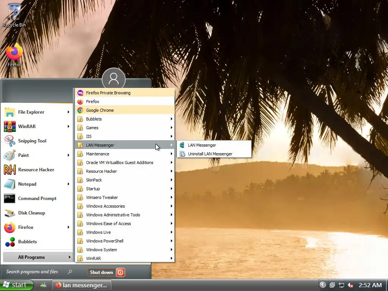Image resolution: width=388 pixels, height=291 pixels.
Task: Click Snipping Tool label in pinned list
Action: pyautogui.click(x=32, y=141)
